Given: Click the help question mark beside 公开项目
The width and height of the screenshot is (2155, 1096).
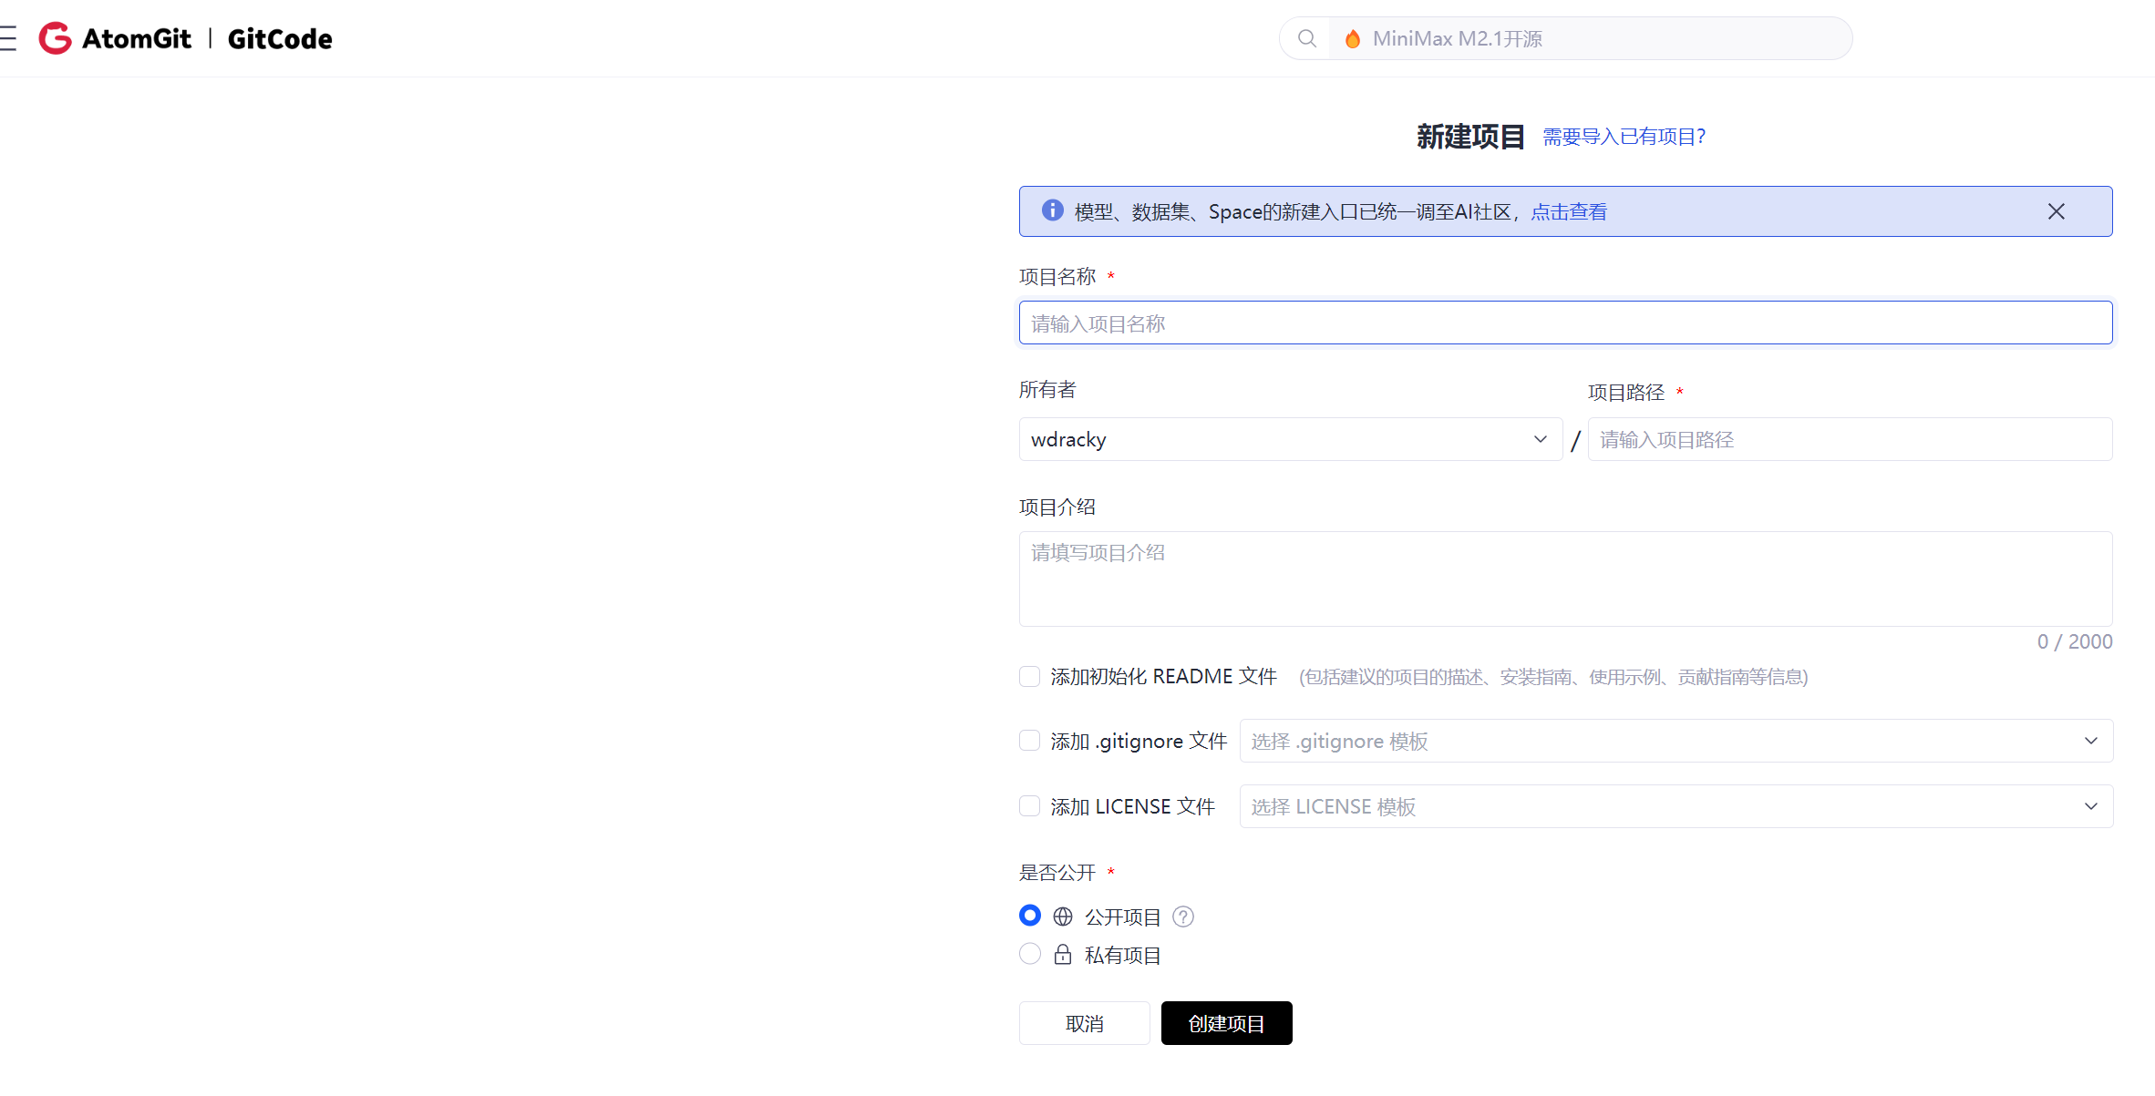Looking at the screenshot, I should 1182,917.
